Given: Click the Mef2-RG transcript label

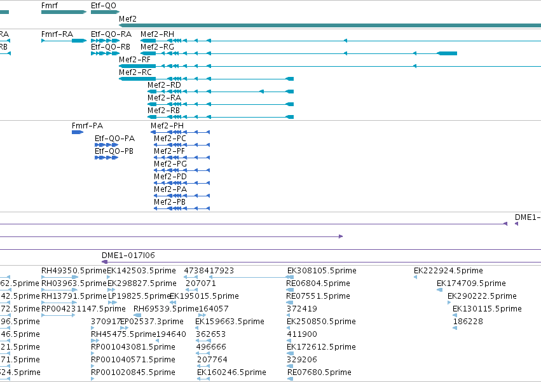Looking at the screenshot, I should tap(157, 47).
